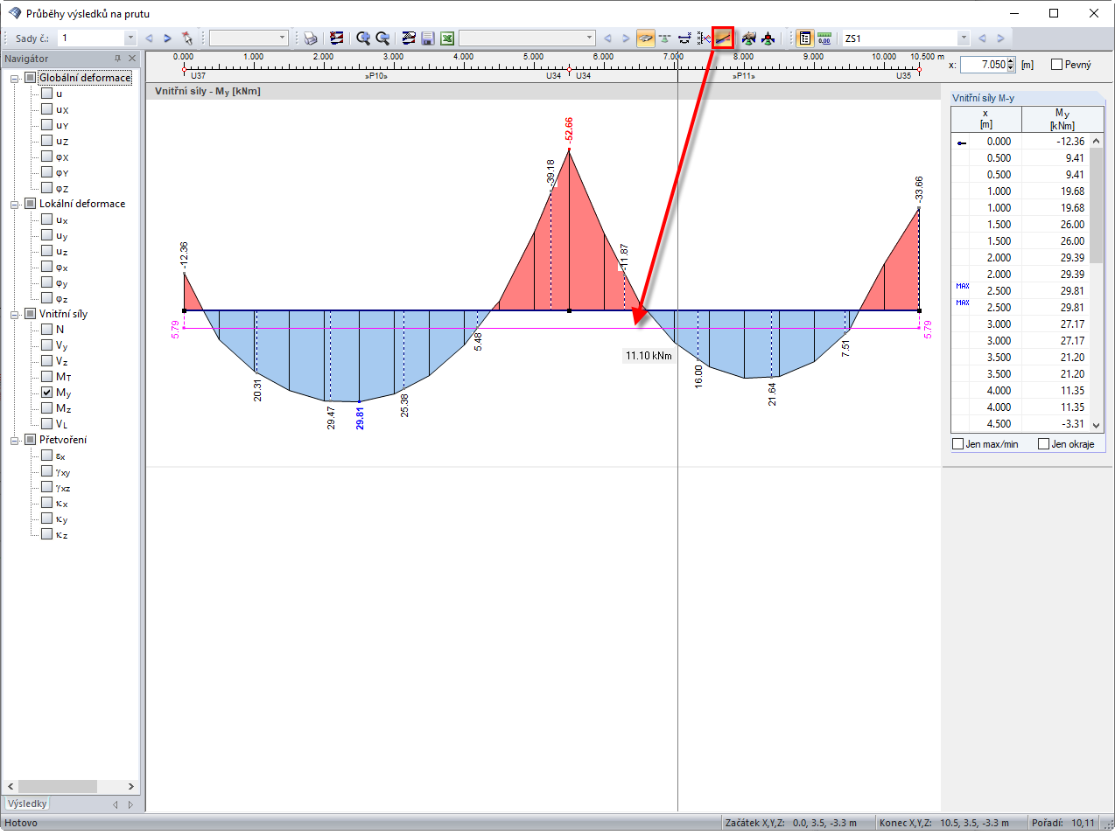Screen dimensions: 1115x835
Task: Click the zoom in magnifier icon
Action: coord(363,38)
